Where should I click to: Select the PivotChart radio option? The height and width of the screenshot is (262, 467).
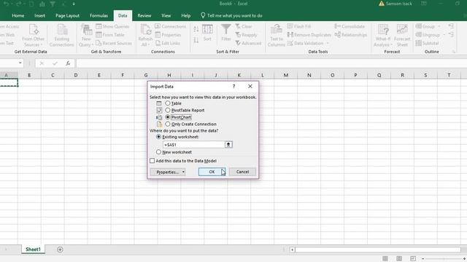point(168,117)
